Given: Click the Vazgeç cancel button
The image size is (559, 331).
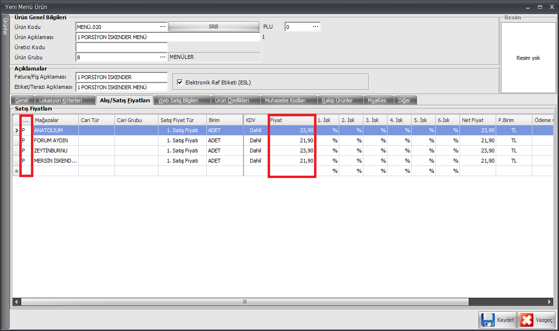Looking at the screenshot, I should 536,320.
